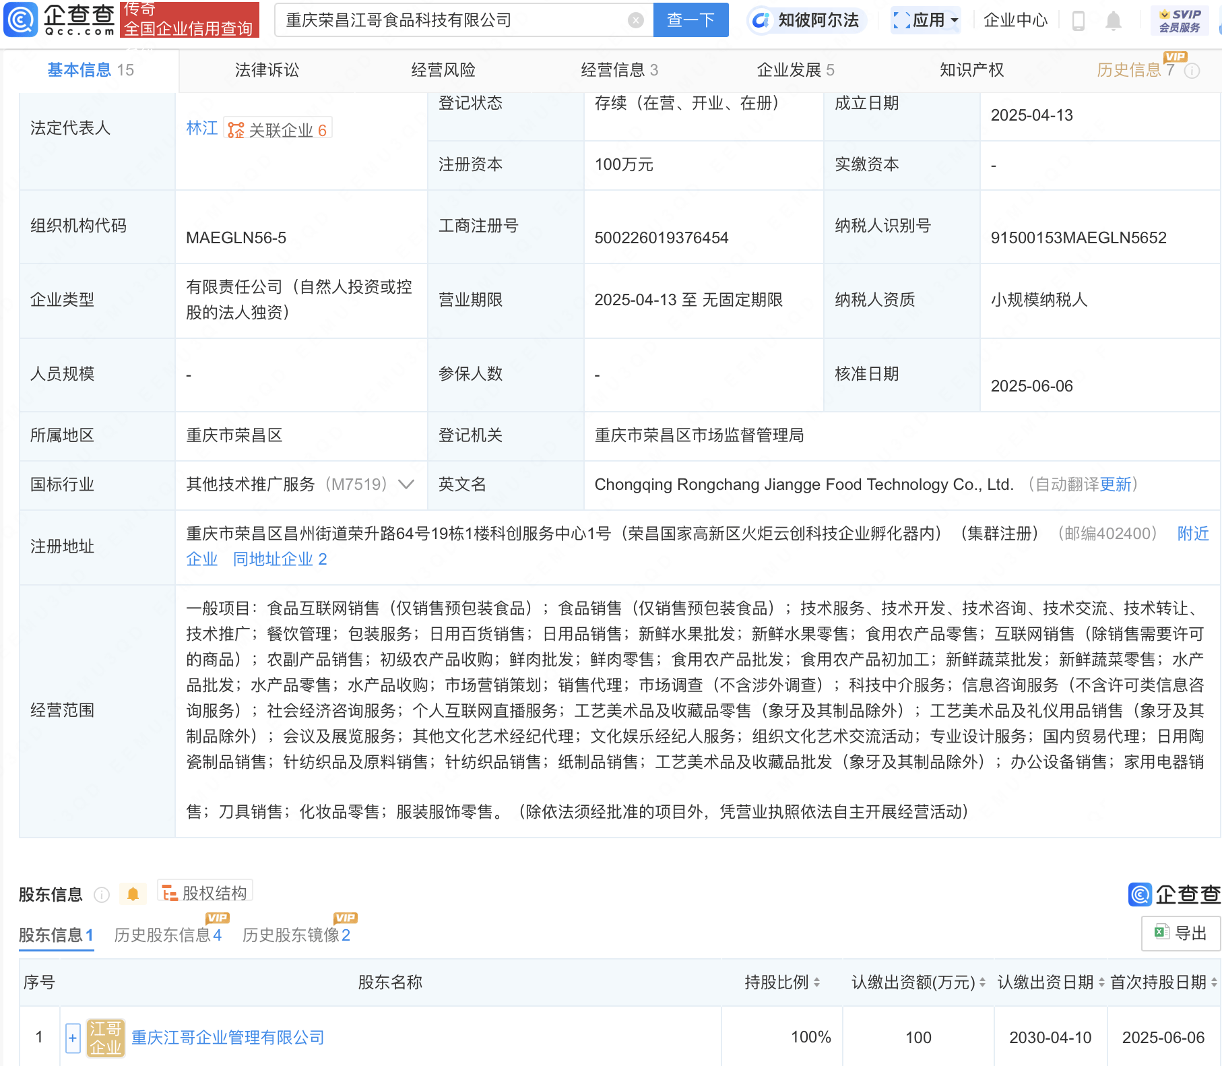Select the registration number 500226019376454
Image resolution: width=1222 pixels, height=1066 pixels.
point(661,238)
